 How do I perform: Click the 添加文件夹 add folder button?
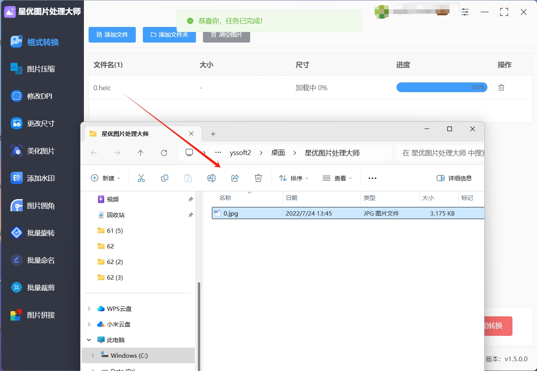[x=169, y=35]
